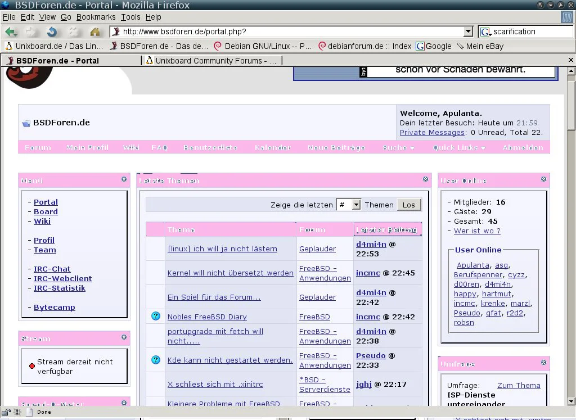Sort by the Letzter Beitrag column header
Viewport: 576px width, 420px height.
[387, 230]
